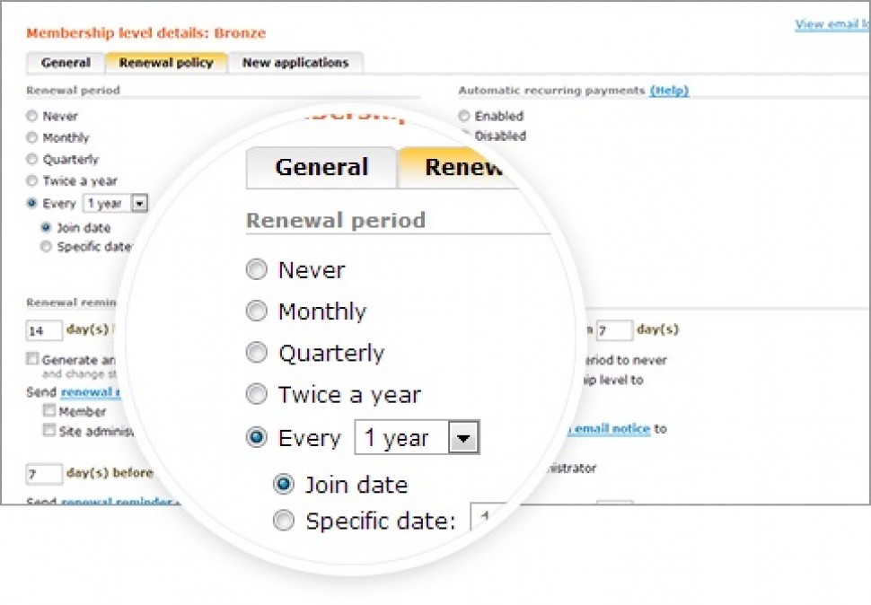
Task: Open the fully visible Renewal policy tab
Action: coord(166,63)
